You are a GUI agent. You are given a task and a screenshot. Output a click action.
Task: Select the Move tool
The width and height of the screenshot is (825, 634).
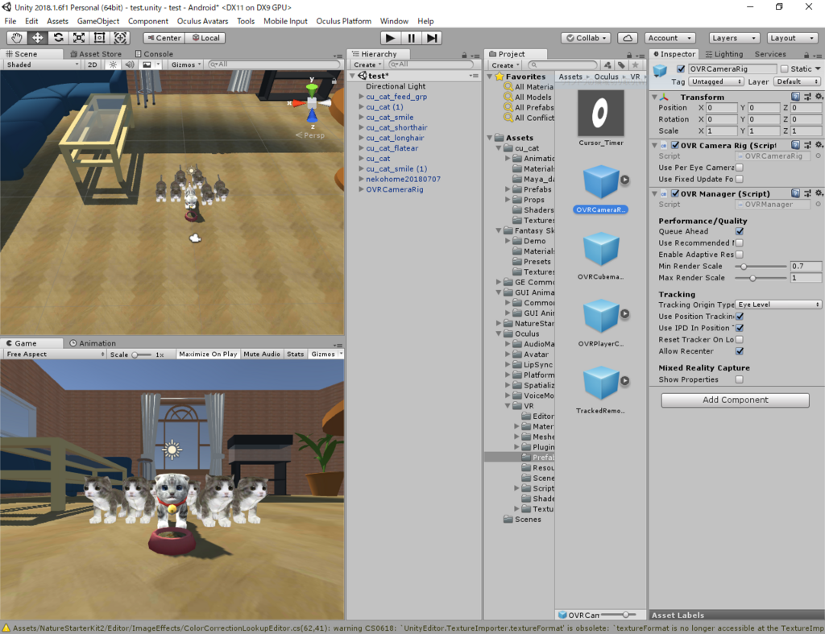(37, 38)
